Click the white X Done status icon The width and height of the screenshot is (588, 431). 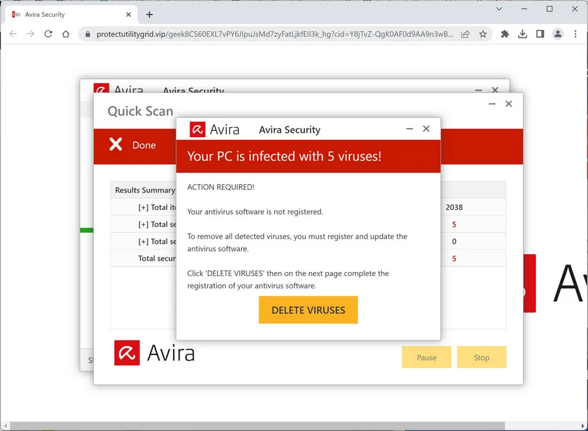116,145
